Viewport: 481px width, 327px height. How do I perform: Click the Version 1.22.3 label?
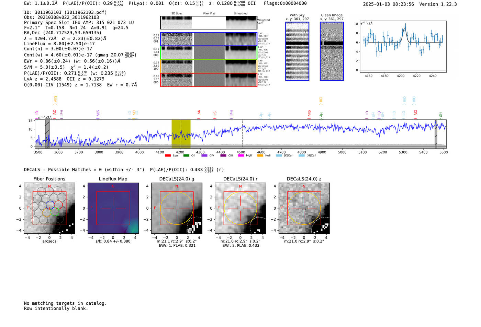tap(438, 4)
